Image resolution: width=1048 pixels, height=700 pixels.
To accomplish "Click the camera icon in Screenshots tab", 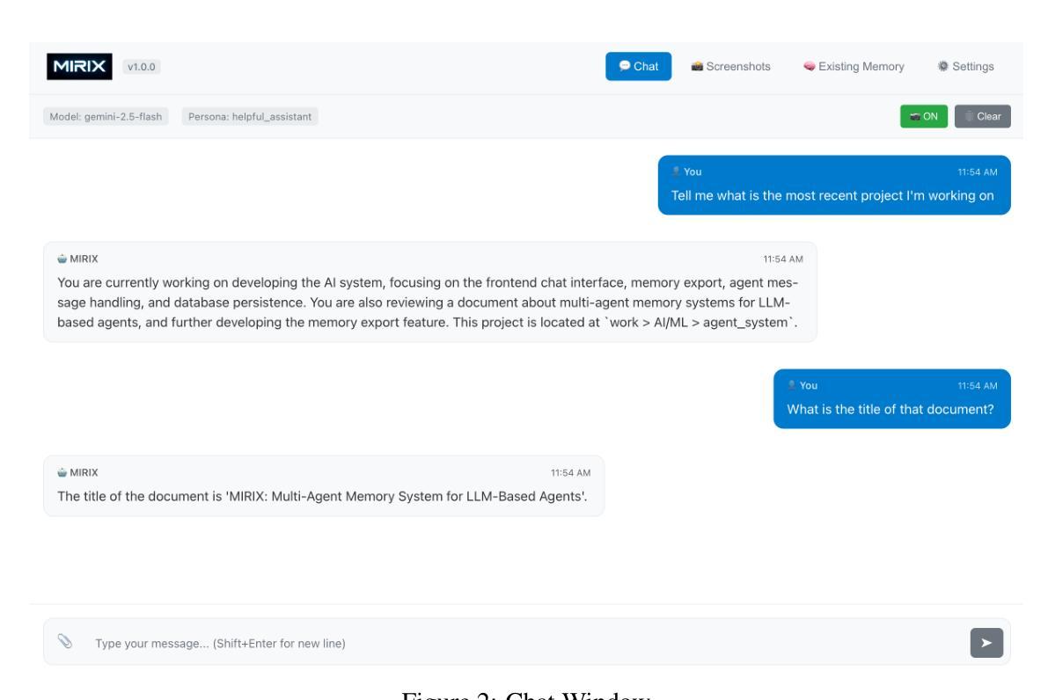I will coord(697,66).
